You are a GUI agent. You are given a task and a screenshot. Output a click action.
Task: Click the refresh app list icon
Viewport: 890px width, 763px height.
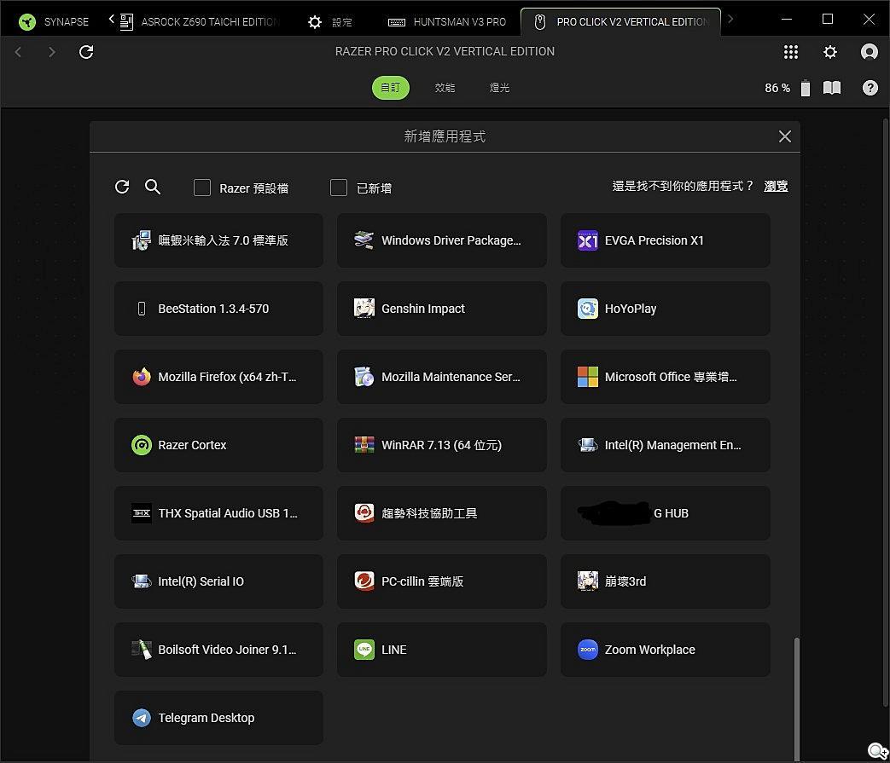click(x=122, y=187)
